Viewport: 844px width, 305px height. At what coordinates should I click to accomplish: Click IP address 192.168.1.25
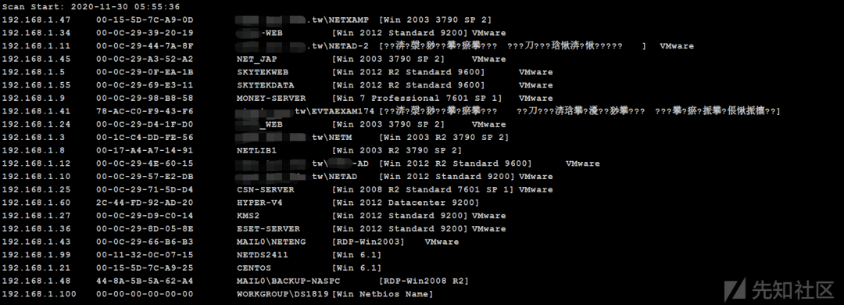coord(36,189)
